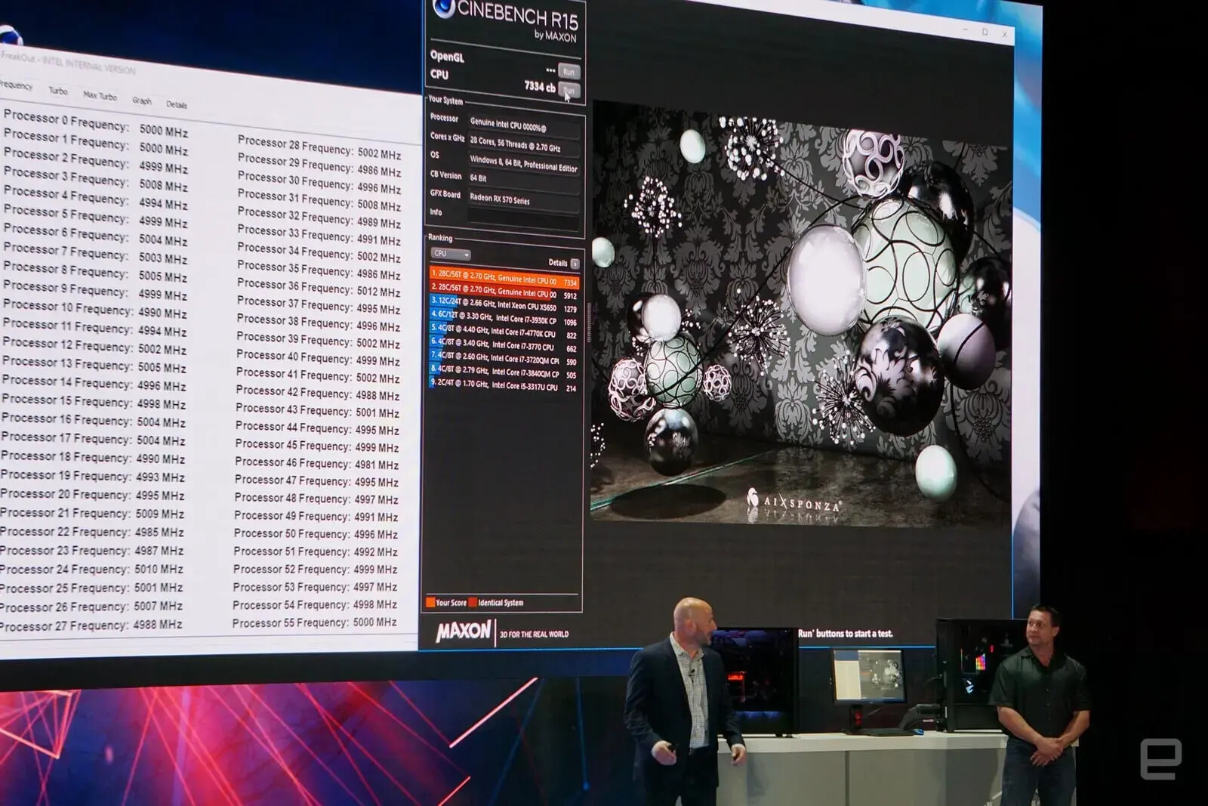Click the red Identical System legend swatch
The height and width of the screenshot is (806, 1208).
pyautogui.click(x=473, y=602)
